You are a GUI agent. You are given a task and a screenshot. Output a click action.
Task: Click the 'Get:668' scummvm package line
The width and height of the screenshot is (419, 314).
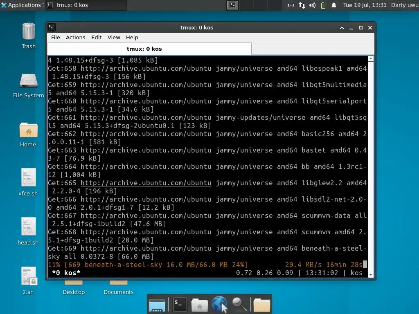coord(207,236)
